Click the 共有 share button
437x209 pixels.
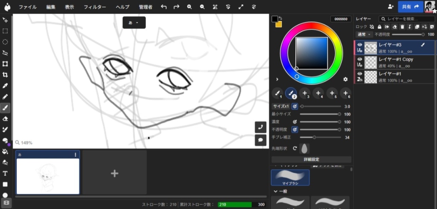410,7
